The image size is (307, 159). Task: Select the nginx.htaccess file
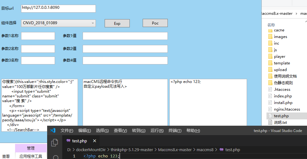point(287,109)
